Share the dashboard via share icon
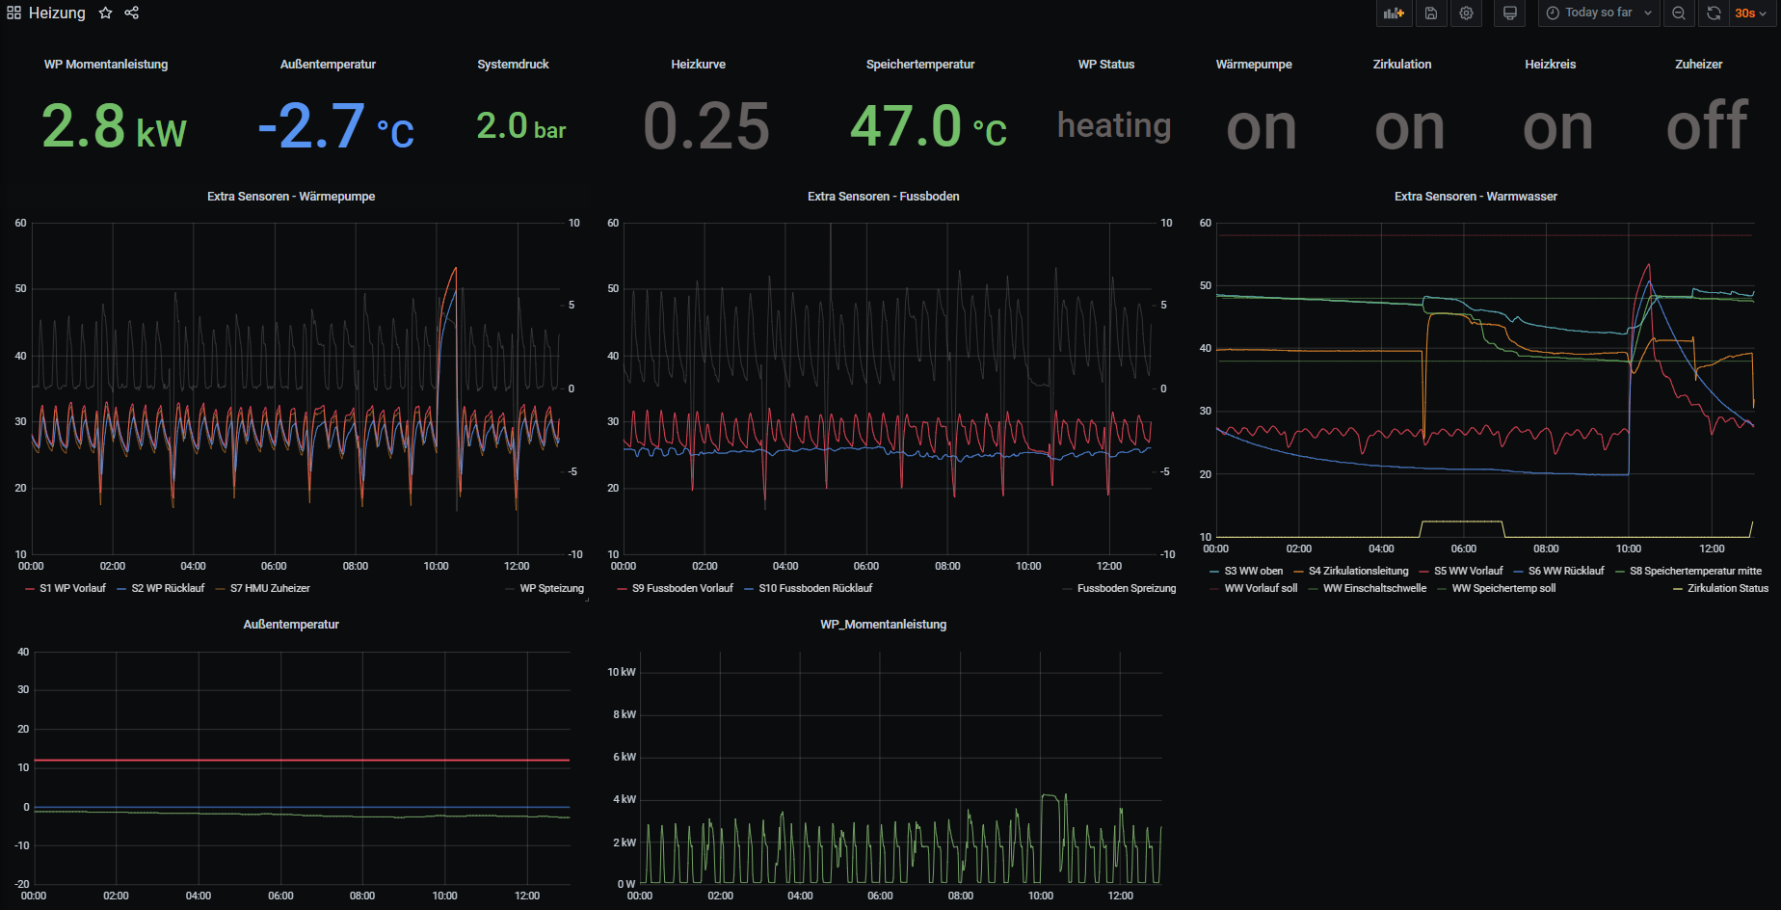The height and width of the screenshot is (910, 1781). coord(132,13)
